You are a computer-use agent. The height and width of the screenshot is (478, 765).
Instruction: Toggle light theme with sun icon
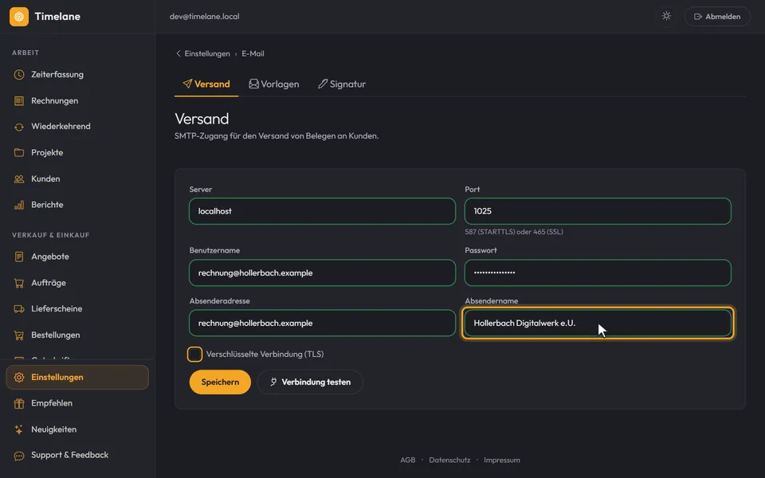(666, 16)
